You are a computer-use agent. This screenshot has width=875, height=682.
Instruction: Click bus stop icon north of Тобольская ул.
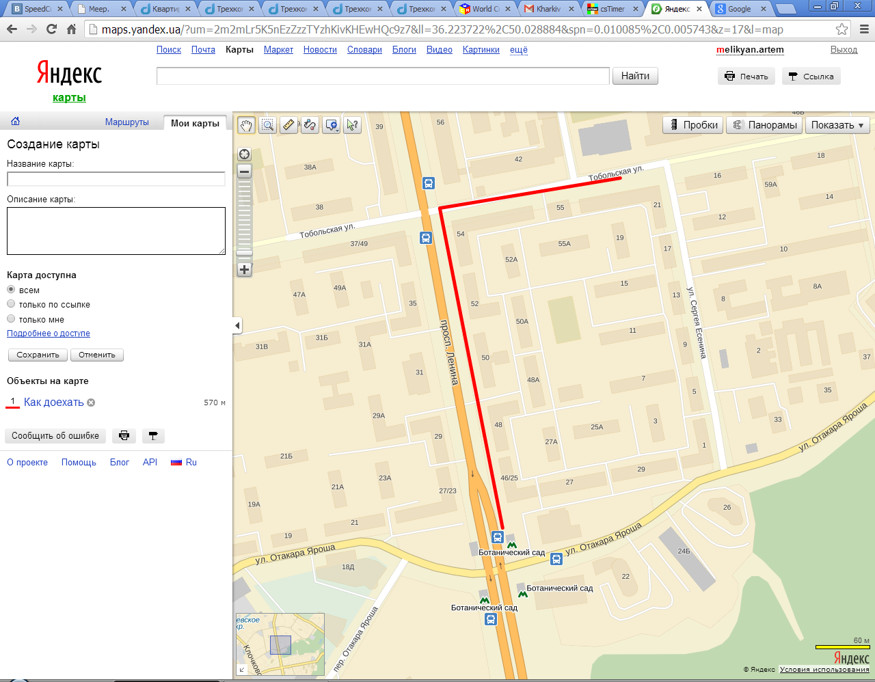pyautogui.click(x=428, y=183)
